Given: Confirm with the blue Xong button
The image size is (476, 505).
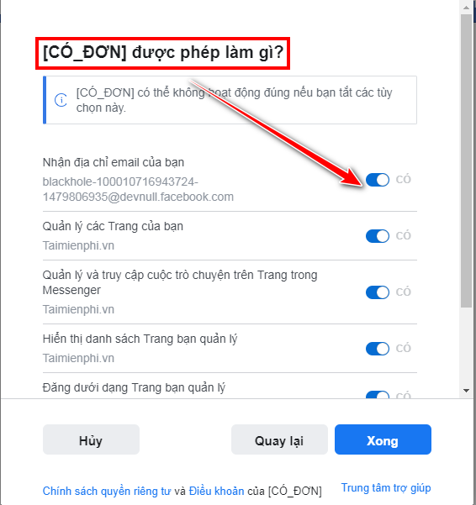Looking at the screenshot, I should pyautogui.click(x=383, y=439).
